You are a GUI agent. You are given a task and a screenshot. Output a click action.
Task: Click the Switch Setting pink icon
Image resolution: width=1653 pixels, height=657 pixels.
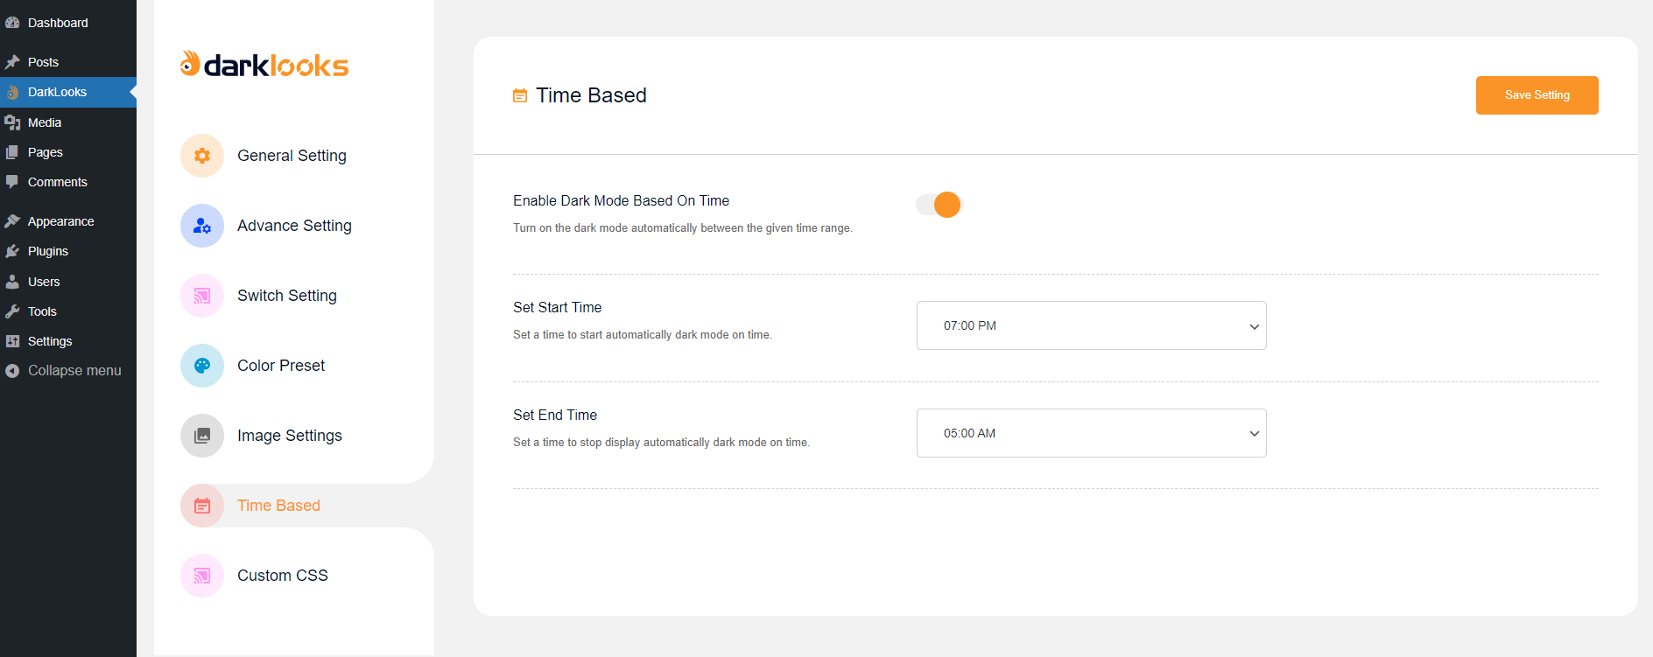(x=202, y=296)
